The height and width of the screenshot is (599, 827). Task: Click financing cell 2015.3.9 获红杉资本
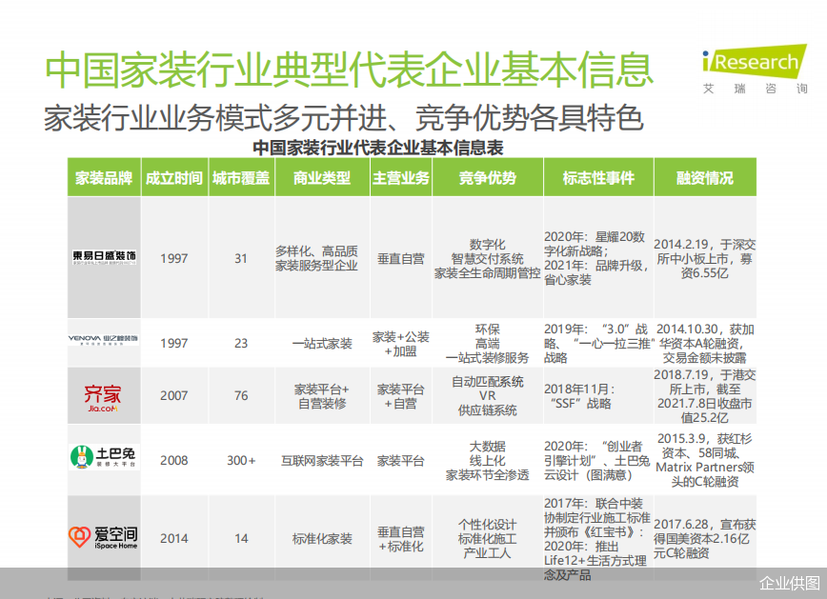tap(705, 460)
